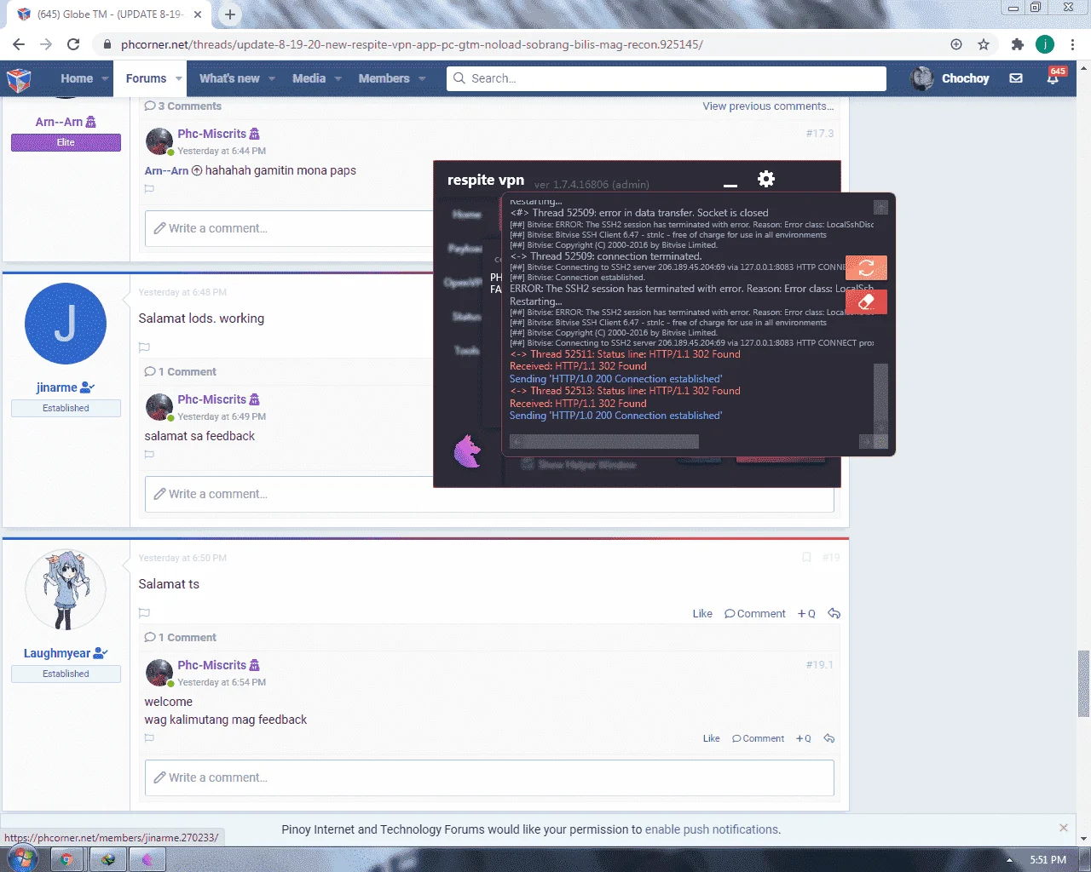Click the install plus icon in the address bar
The image size is (1091, 872).
pos(956,44)
